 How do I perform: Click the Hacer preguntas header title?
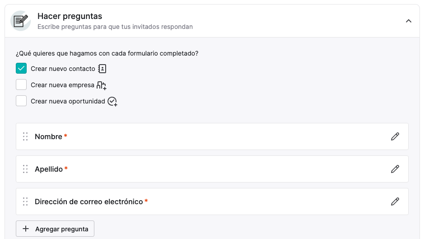[70, 16]
